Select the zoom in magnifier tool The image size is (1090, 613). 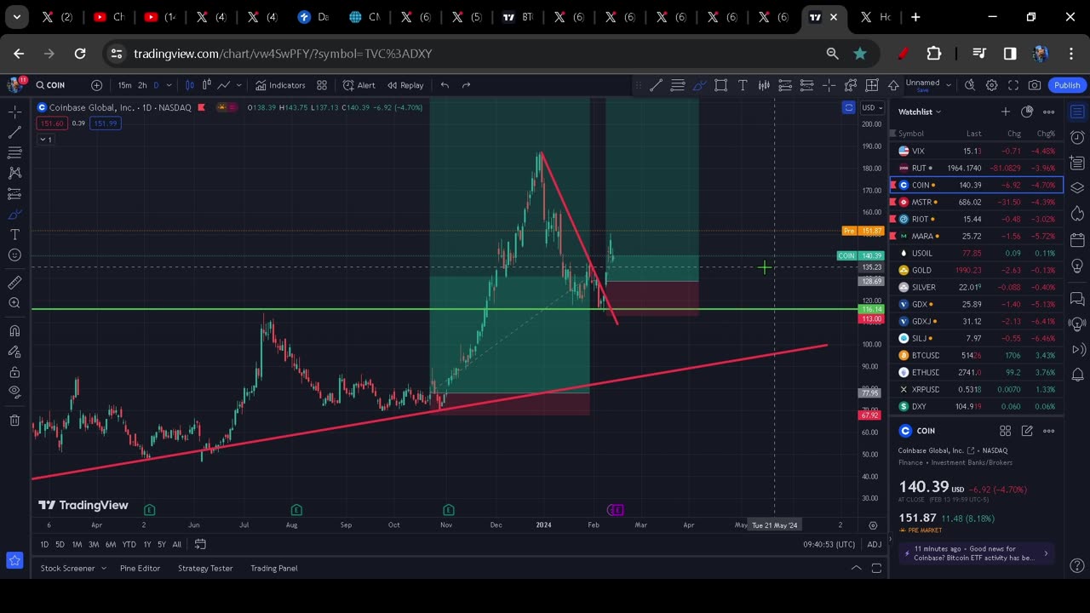[14, 303]
